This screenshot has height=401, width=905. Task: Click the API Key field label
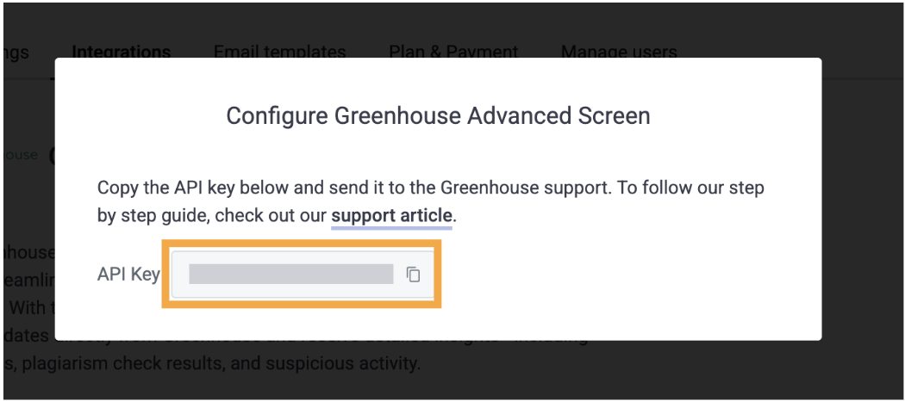[x=128, y=275]
